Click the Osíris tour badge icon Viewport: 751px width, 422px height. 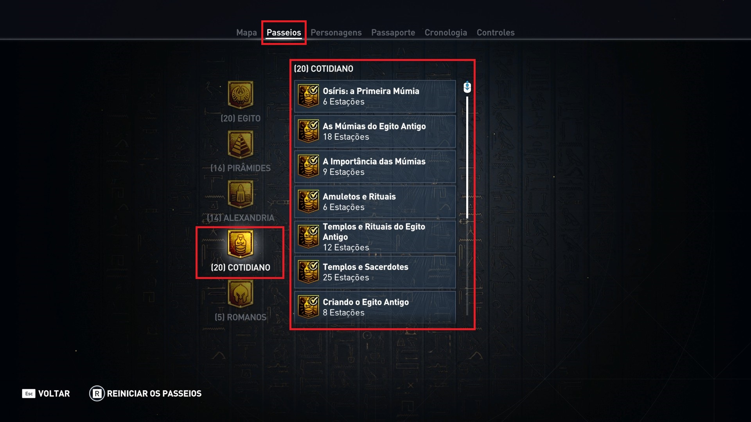pyautogui.click(x=308, y=96)
